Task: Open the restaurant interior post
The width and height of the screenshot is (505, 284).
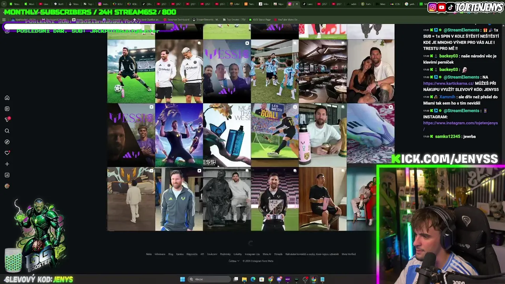Action: (x=323, y=71)
